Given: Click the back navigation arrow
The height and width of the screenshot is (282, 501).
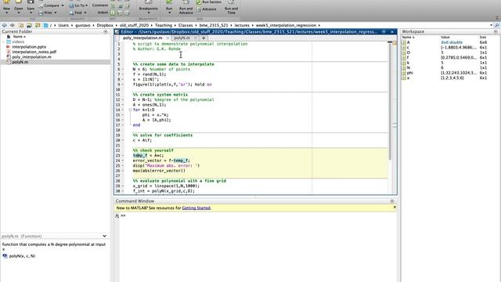Looking at the screenshot, I should [4, 25].
